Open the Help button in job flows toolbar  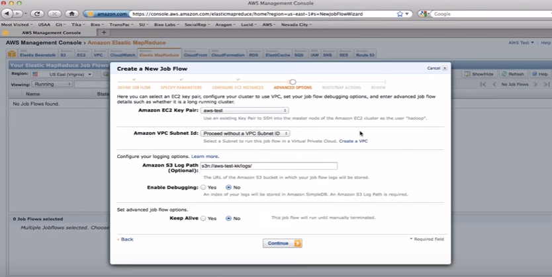point(539,74)
